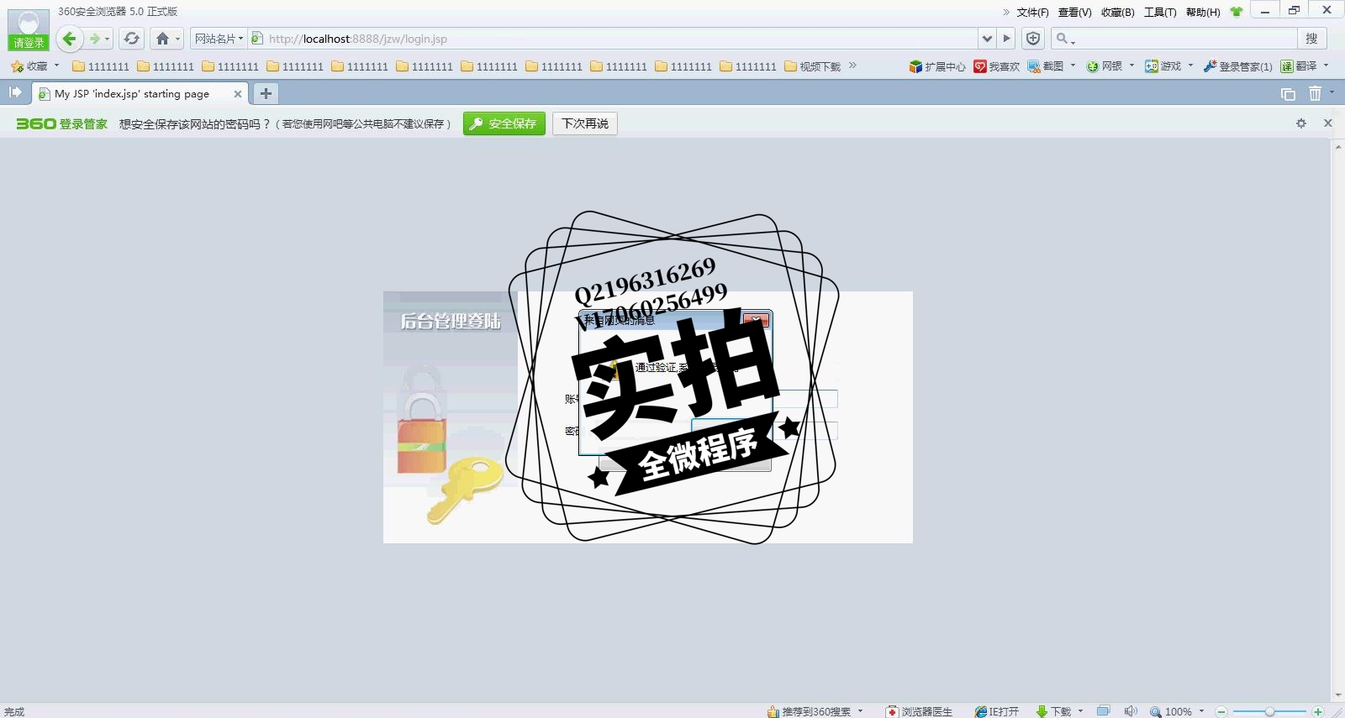The width and height of the screenshot is (1345, 718).
Task: Open the search engine selector magnifier
Action: (x=1064, y=39)
